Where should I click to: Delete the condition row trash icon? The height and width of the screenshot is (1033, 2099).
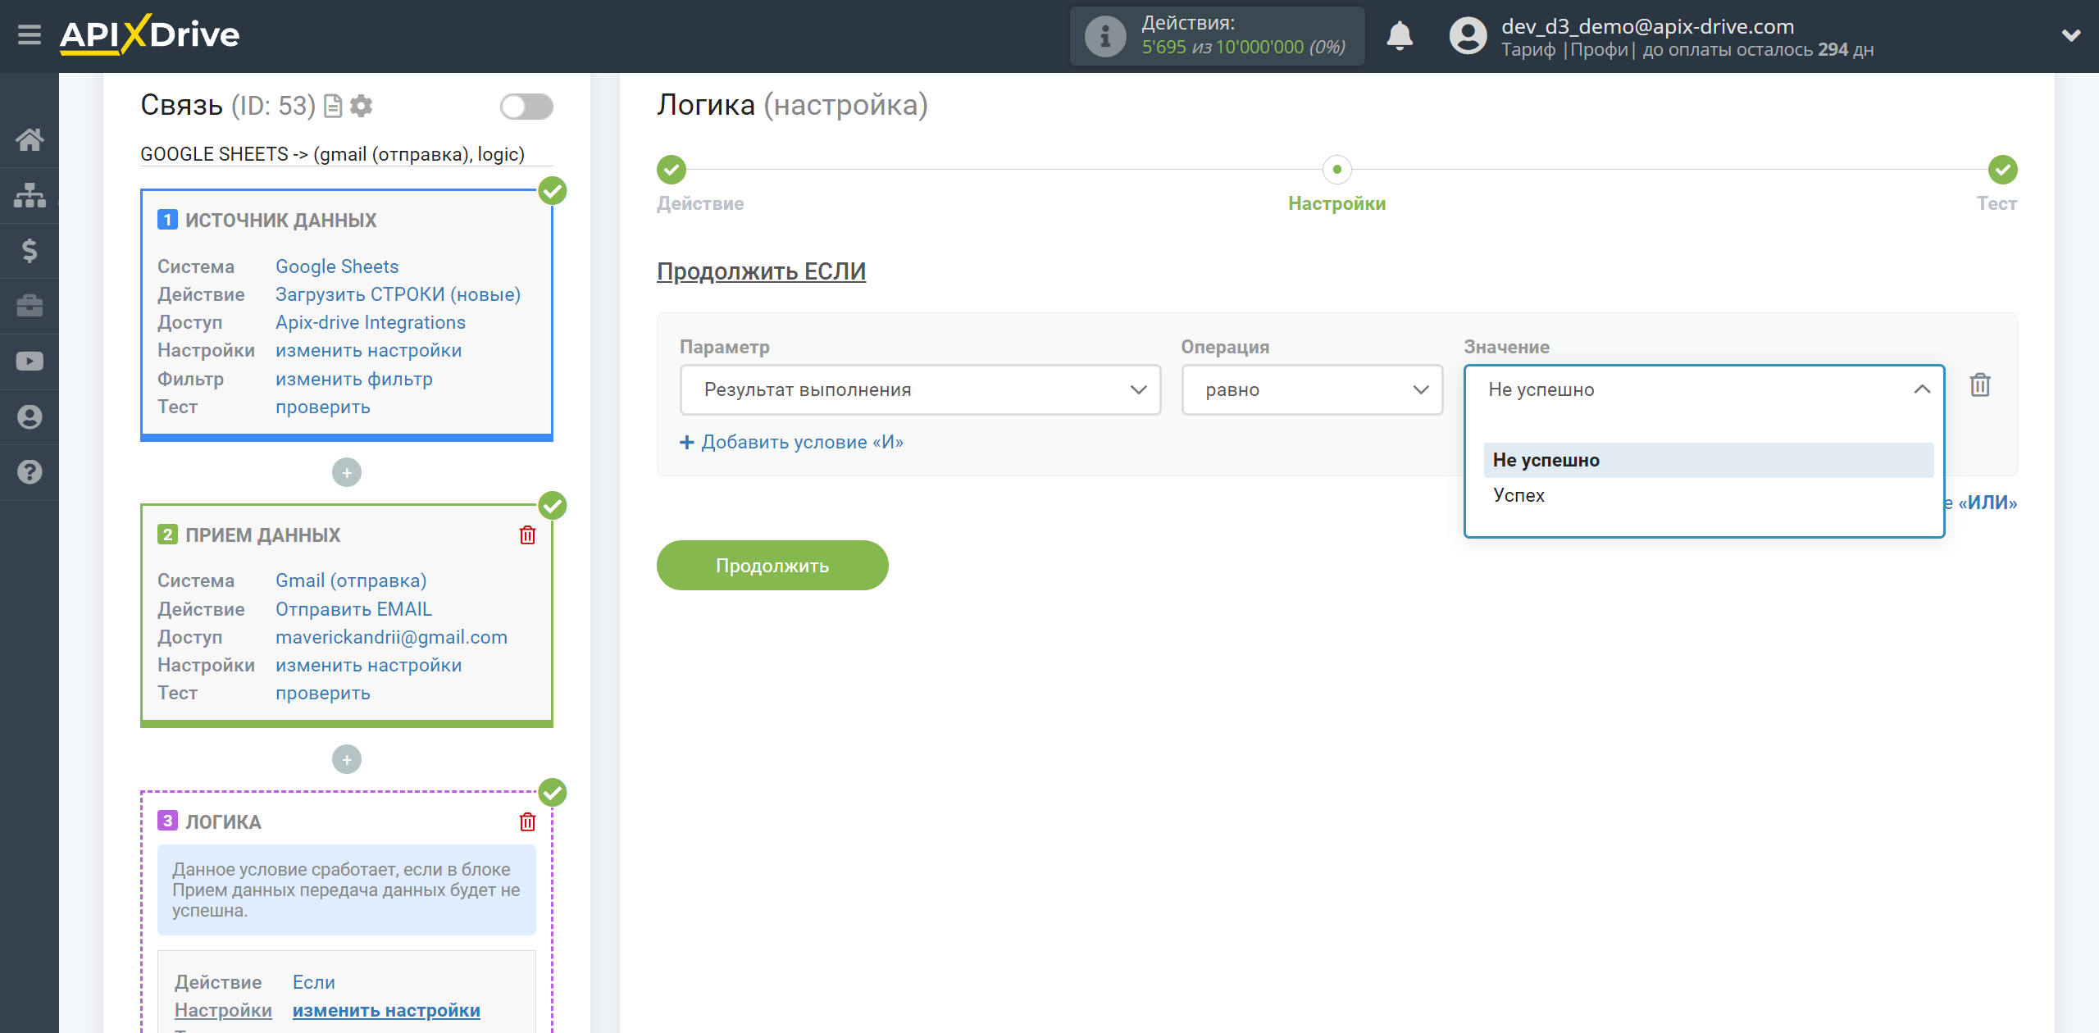1980,385
